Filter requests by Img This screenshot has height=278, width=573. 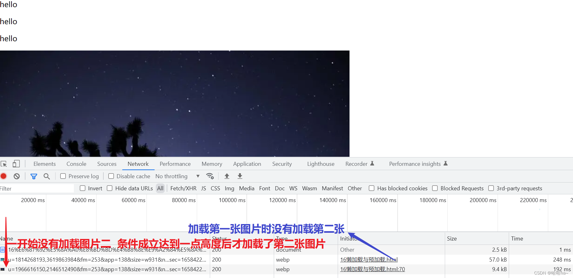pyautogui.click(x=229, y=188)
